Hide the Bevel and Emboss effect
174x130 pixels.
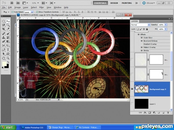point(142,41)
